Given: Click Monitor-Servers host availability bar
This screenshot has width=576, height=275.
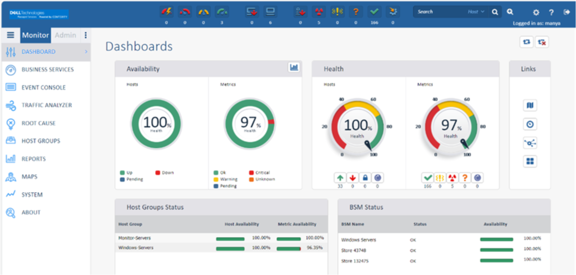Looking at the screenshot, I should (230, 239).
